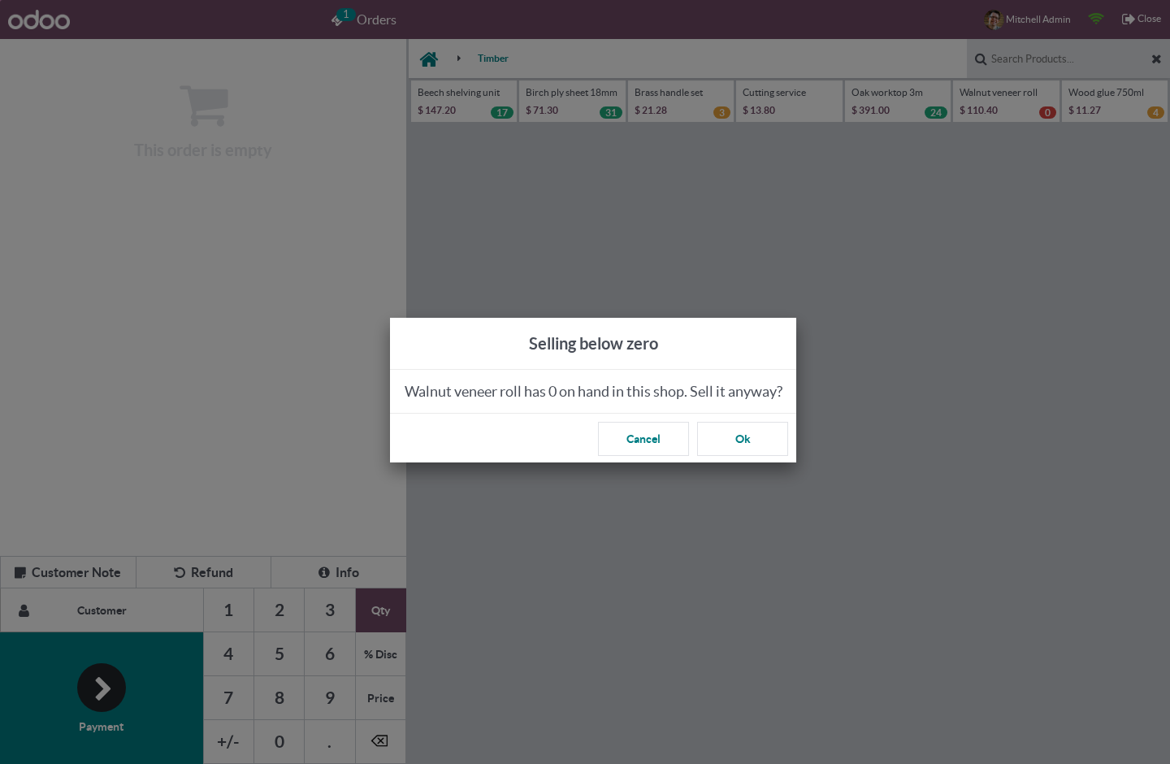The height and width of the screenshot is (764, 1170).
Task: Tap numpad key 9
Action: (330, 698)
